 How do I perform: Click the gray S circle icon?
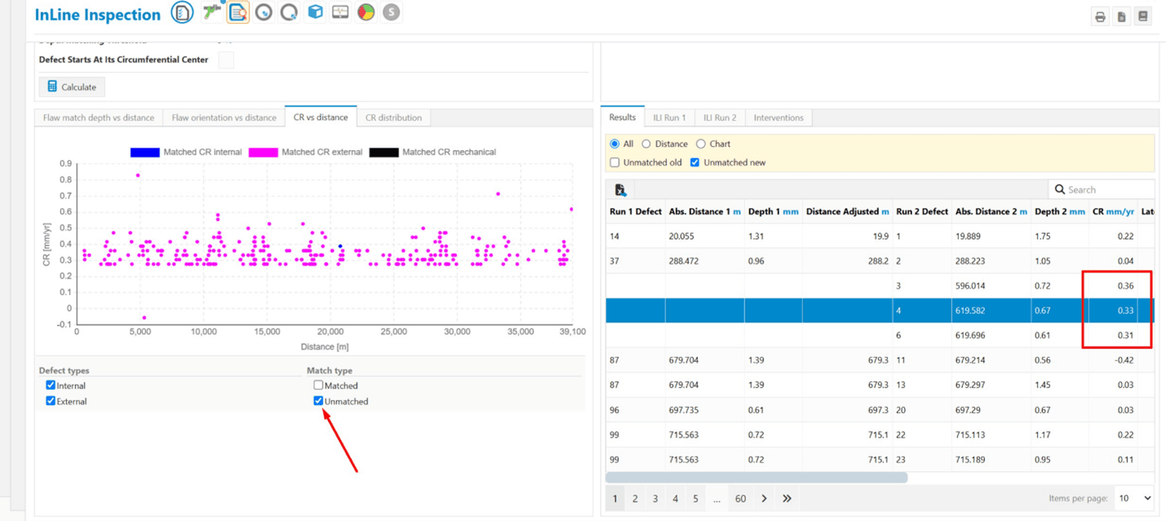(x=391, y=12)
